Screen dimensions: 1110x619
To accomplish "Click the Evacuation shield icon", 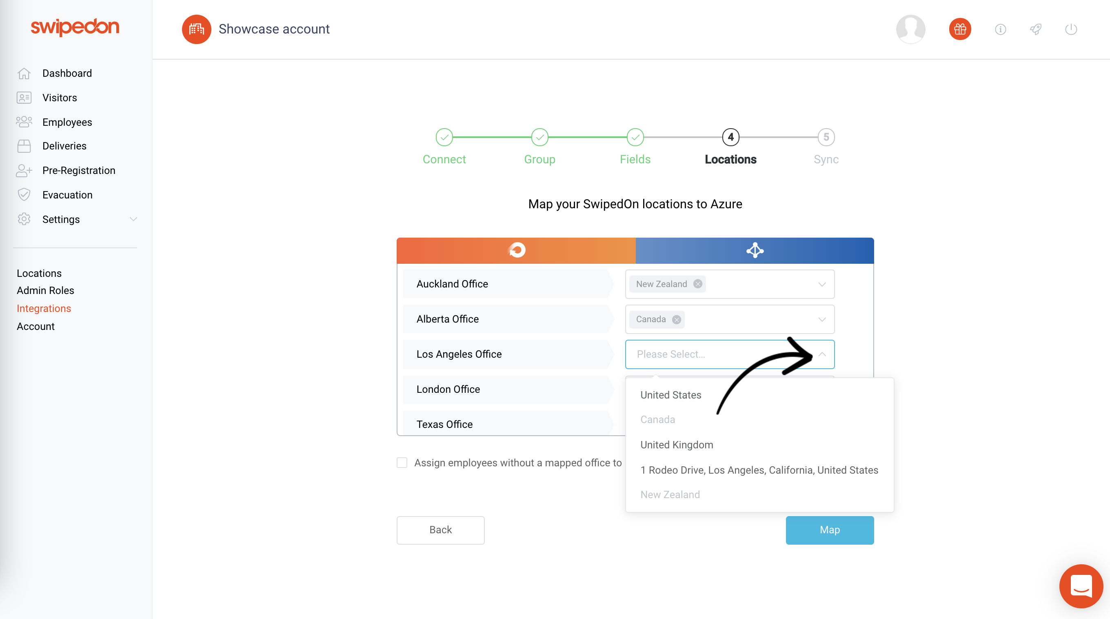I will (x=24, y=195).
